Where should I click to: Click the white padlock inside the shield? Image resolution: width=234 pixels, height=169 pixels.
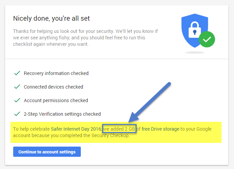click(x=194, y=30)
